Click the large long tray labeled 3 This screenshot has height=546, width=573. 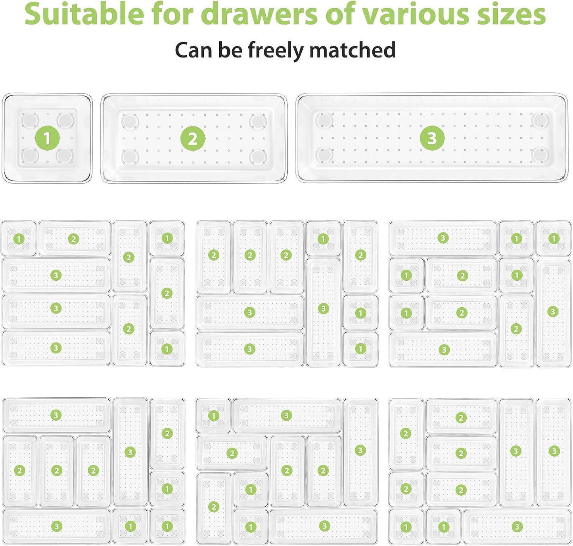pyautogui.click(x=432, y=138)
